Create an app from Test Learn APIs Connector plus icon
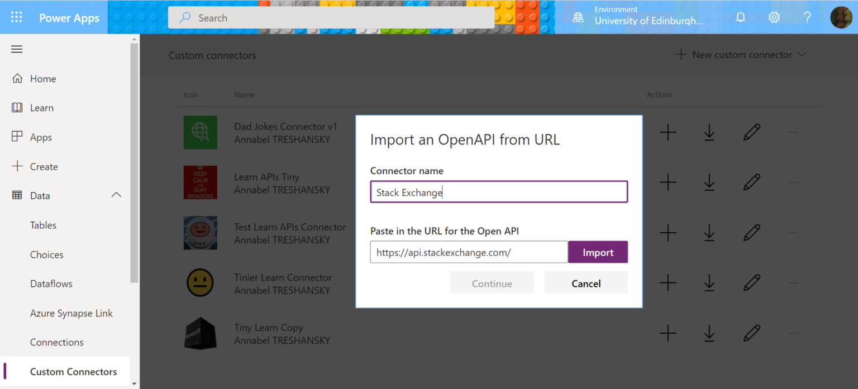The height and width of the screenshot is (389, 858). (668, 232)
